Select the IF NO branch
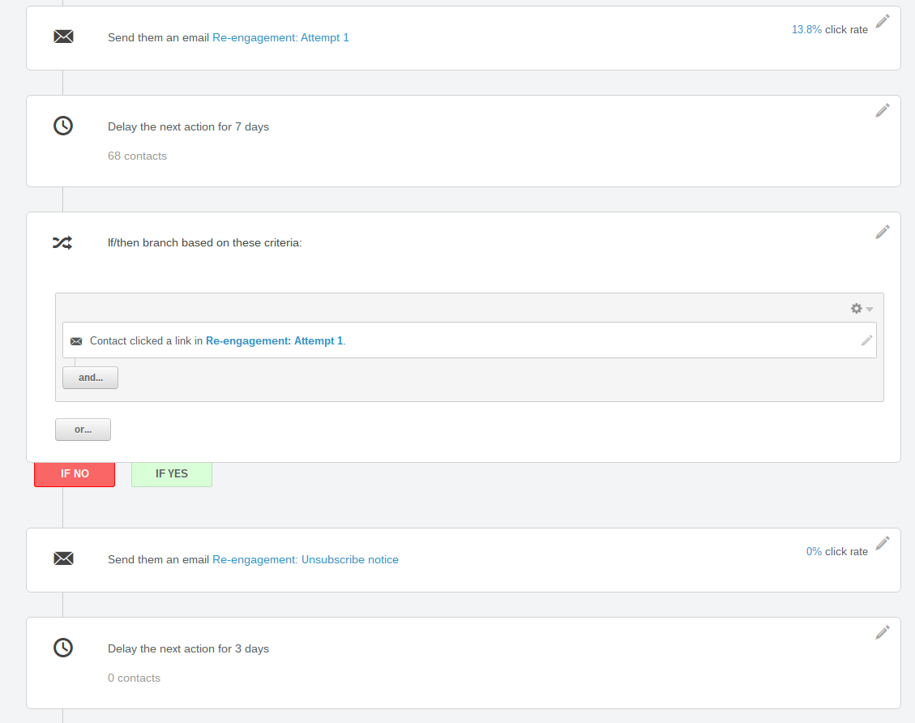 75,474
